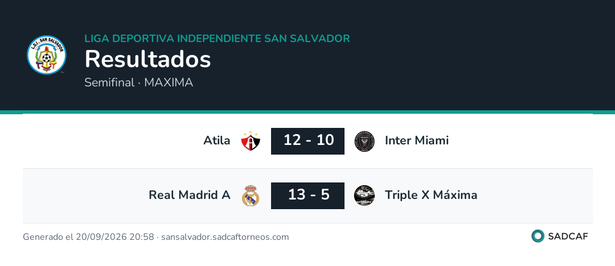The height and width of the screenshot is (266, 615).
Task: Click the SADCAF ring logo icon
Action: [x=538, y=236]
